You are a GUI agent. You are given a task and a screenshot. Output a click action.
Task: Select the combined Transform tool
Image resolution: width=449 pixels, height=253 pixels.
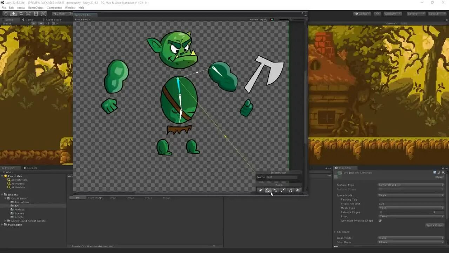(43, 14)
